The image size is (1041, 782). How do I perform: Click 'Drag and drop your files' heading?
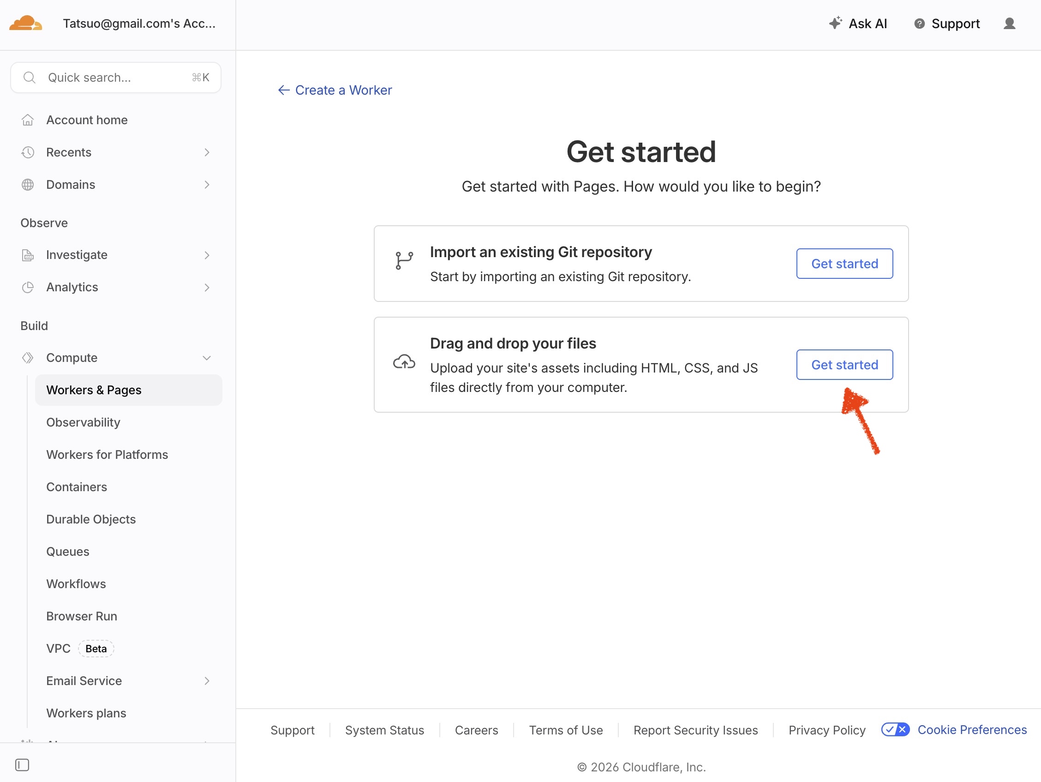pyautogui.click(x=513, y=343)
